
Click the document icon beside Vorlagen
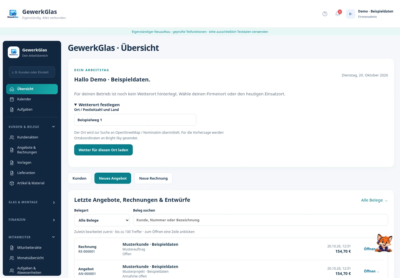(12, 163)
